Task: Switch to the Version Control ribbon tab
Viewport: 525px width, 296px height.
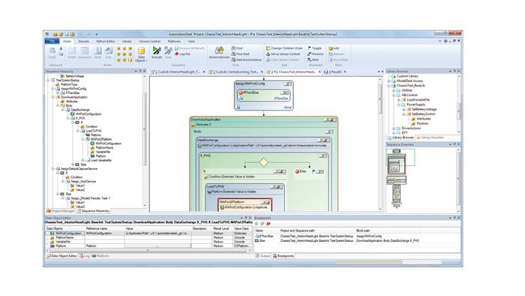Action: tap(150, 41)
